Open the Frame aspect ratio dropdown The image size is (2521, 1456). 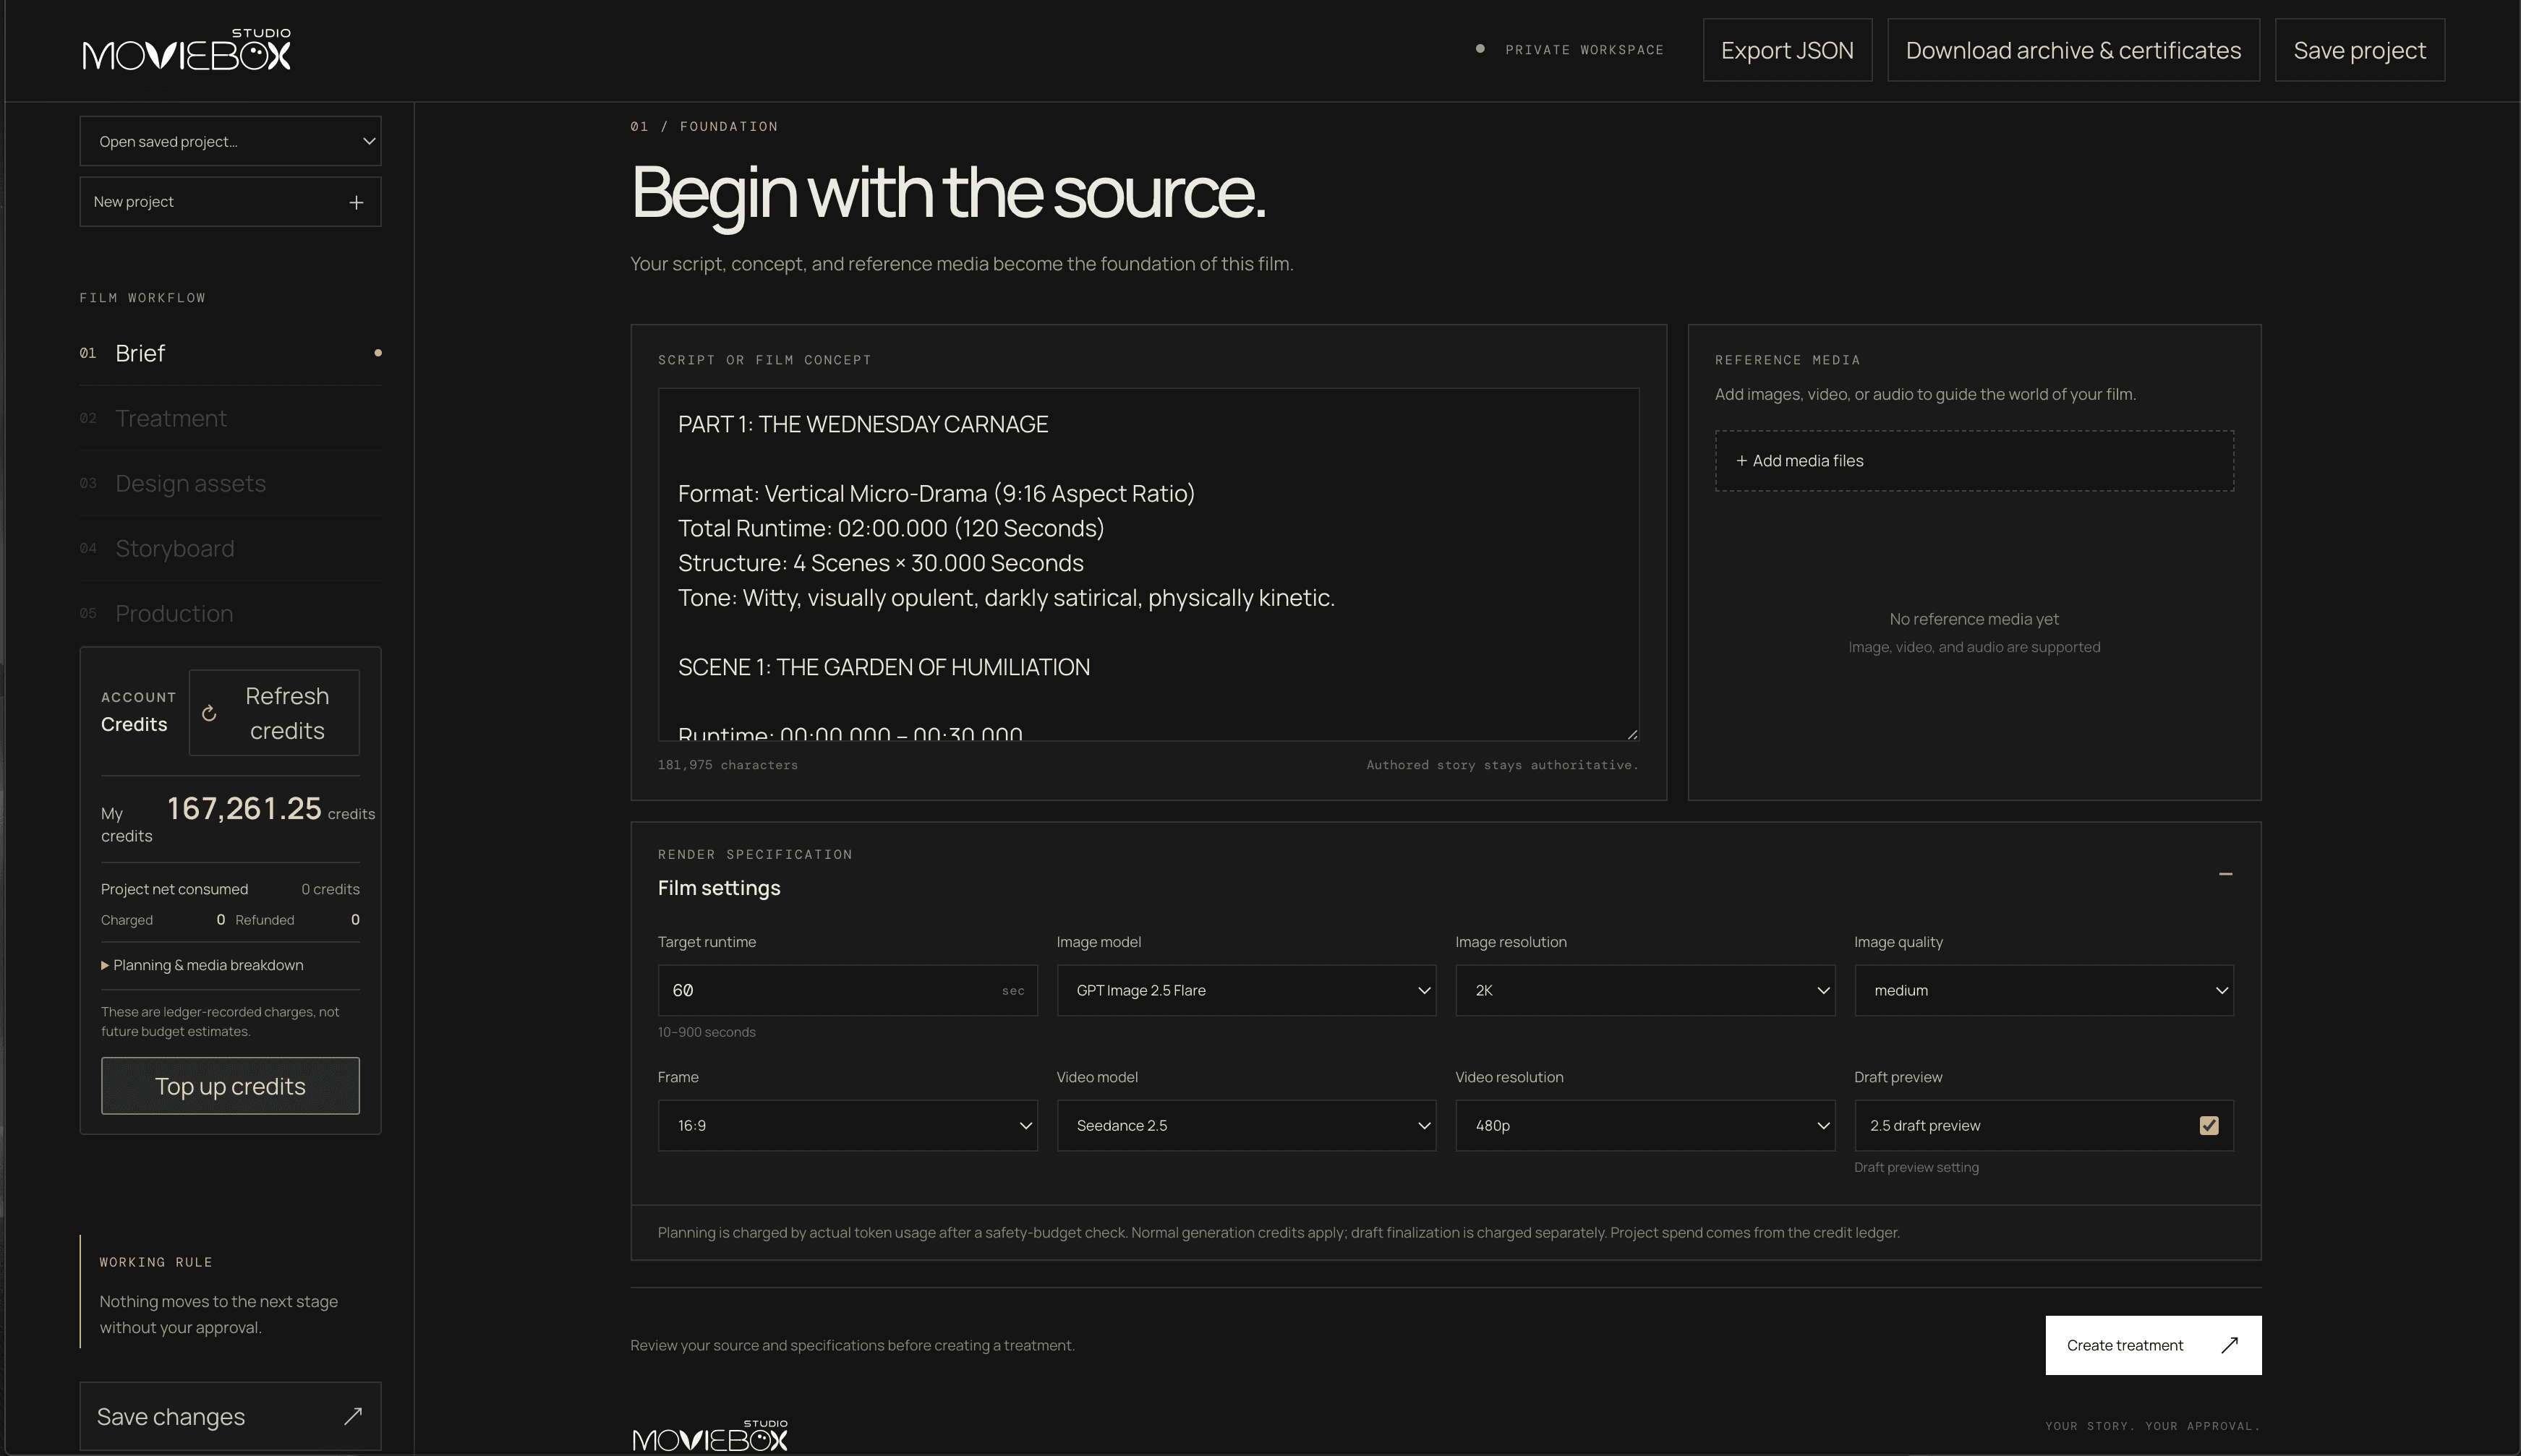pos(847,1125)
